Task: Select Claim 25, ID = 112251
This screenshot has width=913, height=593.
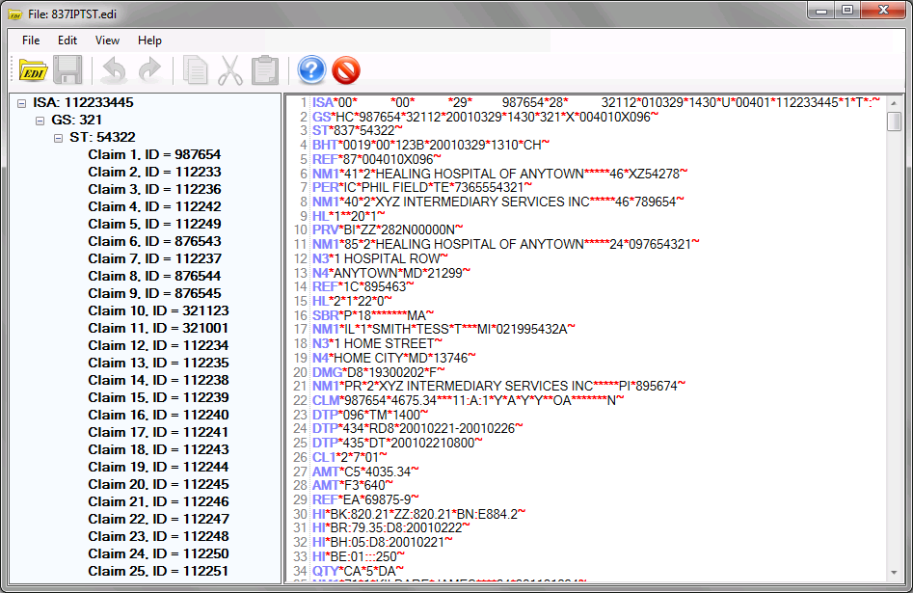Action: click(158, 571)
